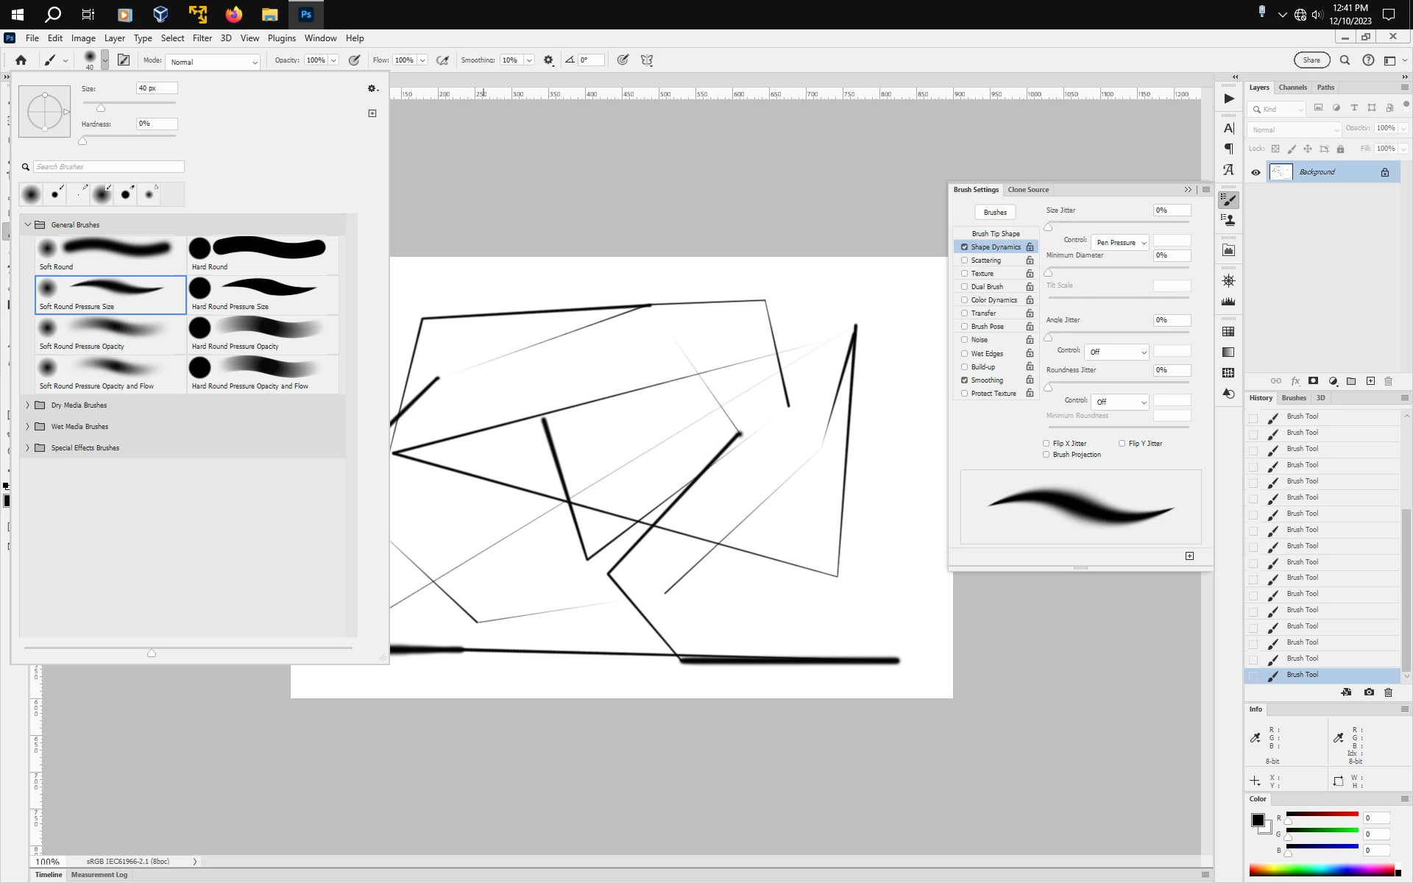Open the blending Mode dropdown
Image resolution: width=1413 pixels, height=883 pixels.
point(213,62)
